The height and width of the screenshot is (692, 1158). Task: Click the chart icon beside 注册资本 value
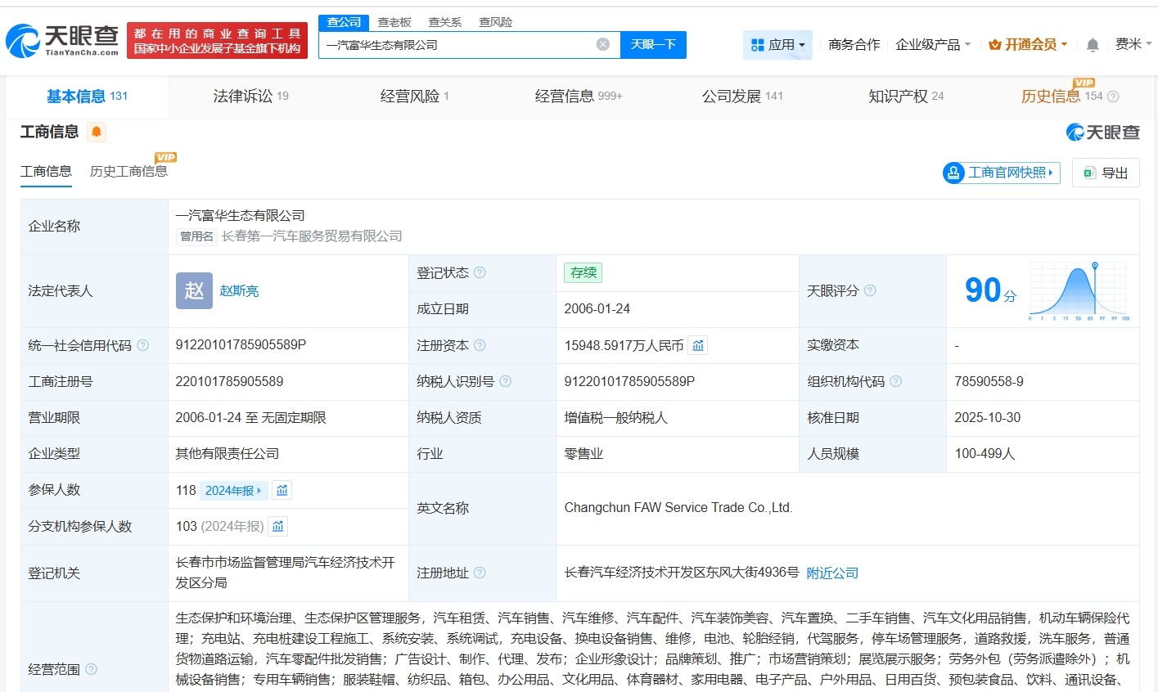697,345
